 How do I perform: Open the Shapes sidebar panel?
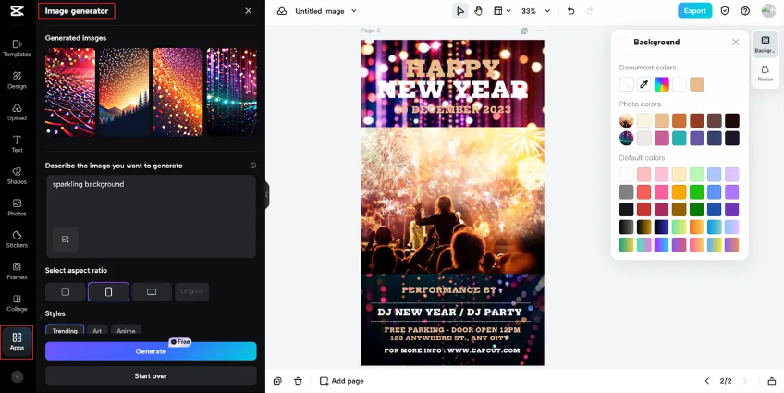click(17, 176)
